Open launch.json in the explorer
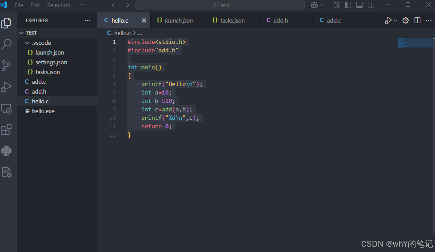The image size is (435, 252). pyautogui.click(x=57, y=53)
